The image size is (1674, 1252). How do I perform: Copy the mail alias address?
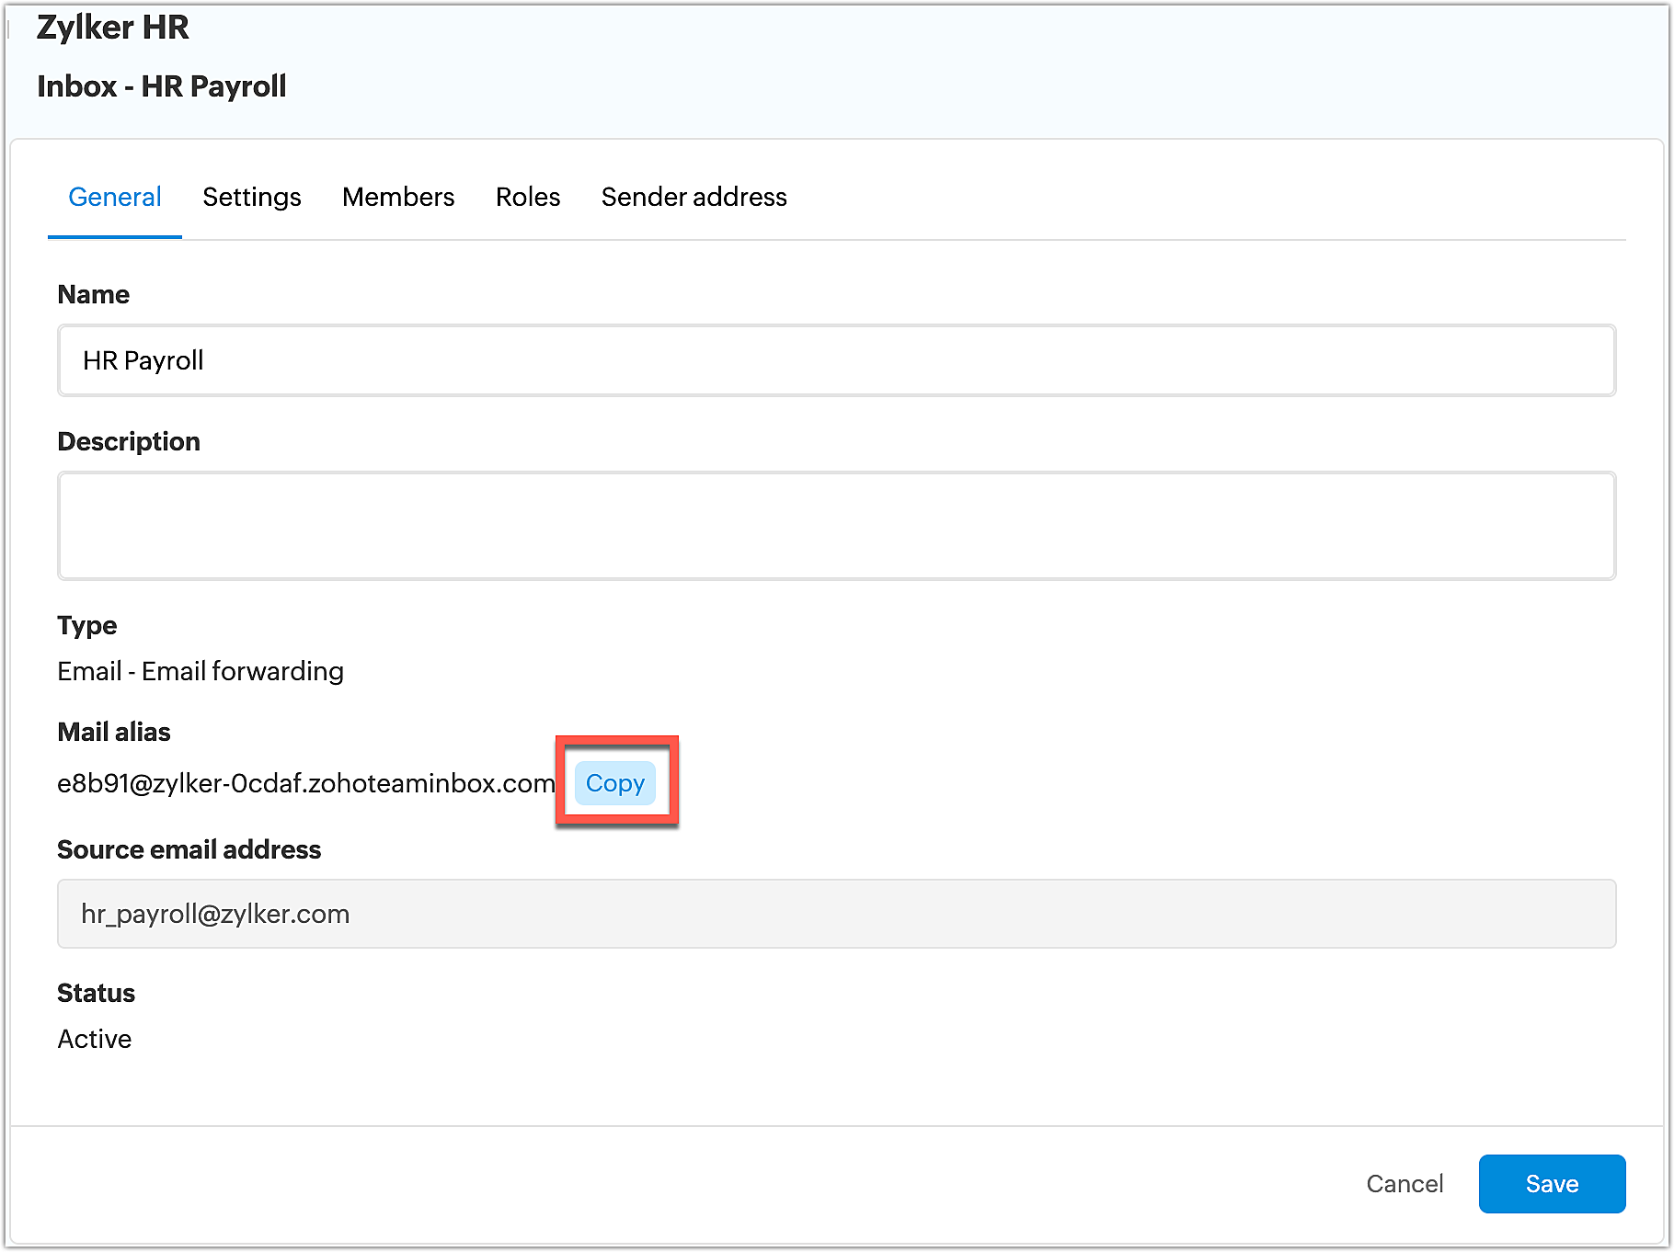click(x=615, y=783)
